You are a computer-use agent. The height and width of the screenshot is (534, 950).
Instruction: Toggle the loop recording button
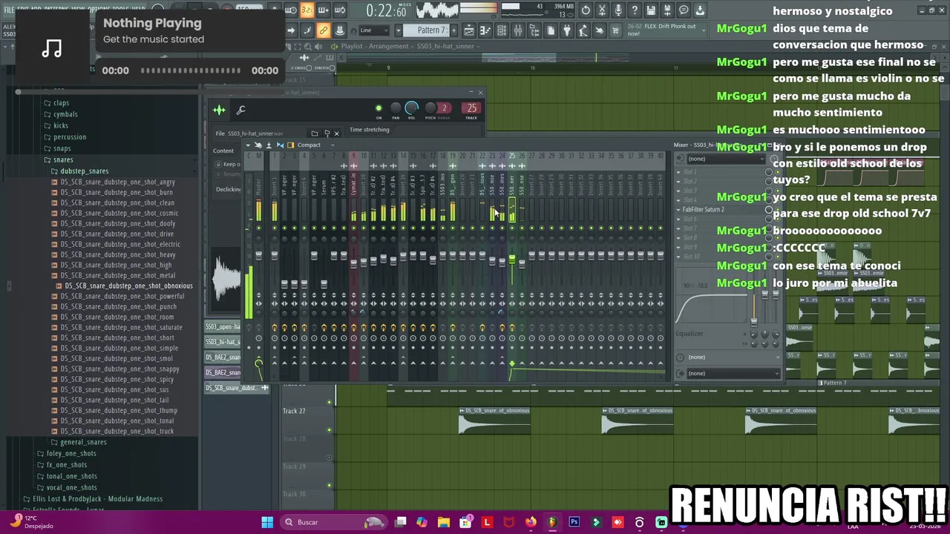[x=340, y=10]
